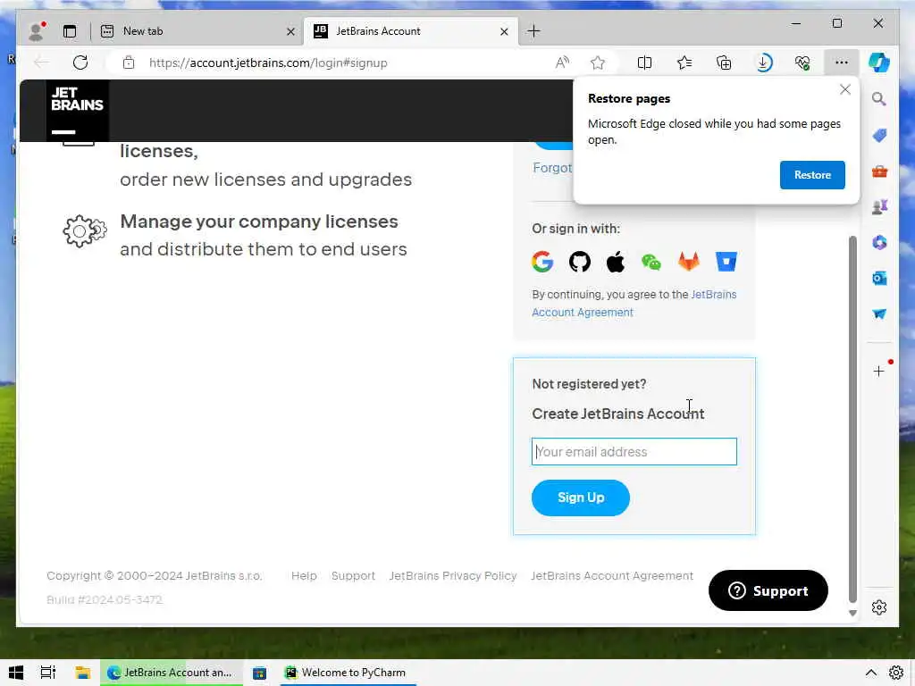Open sidebar Search icon
Viewport: 915px width, 686px height.
[879, 98]
